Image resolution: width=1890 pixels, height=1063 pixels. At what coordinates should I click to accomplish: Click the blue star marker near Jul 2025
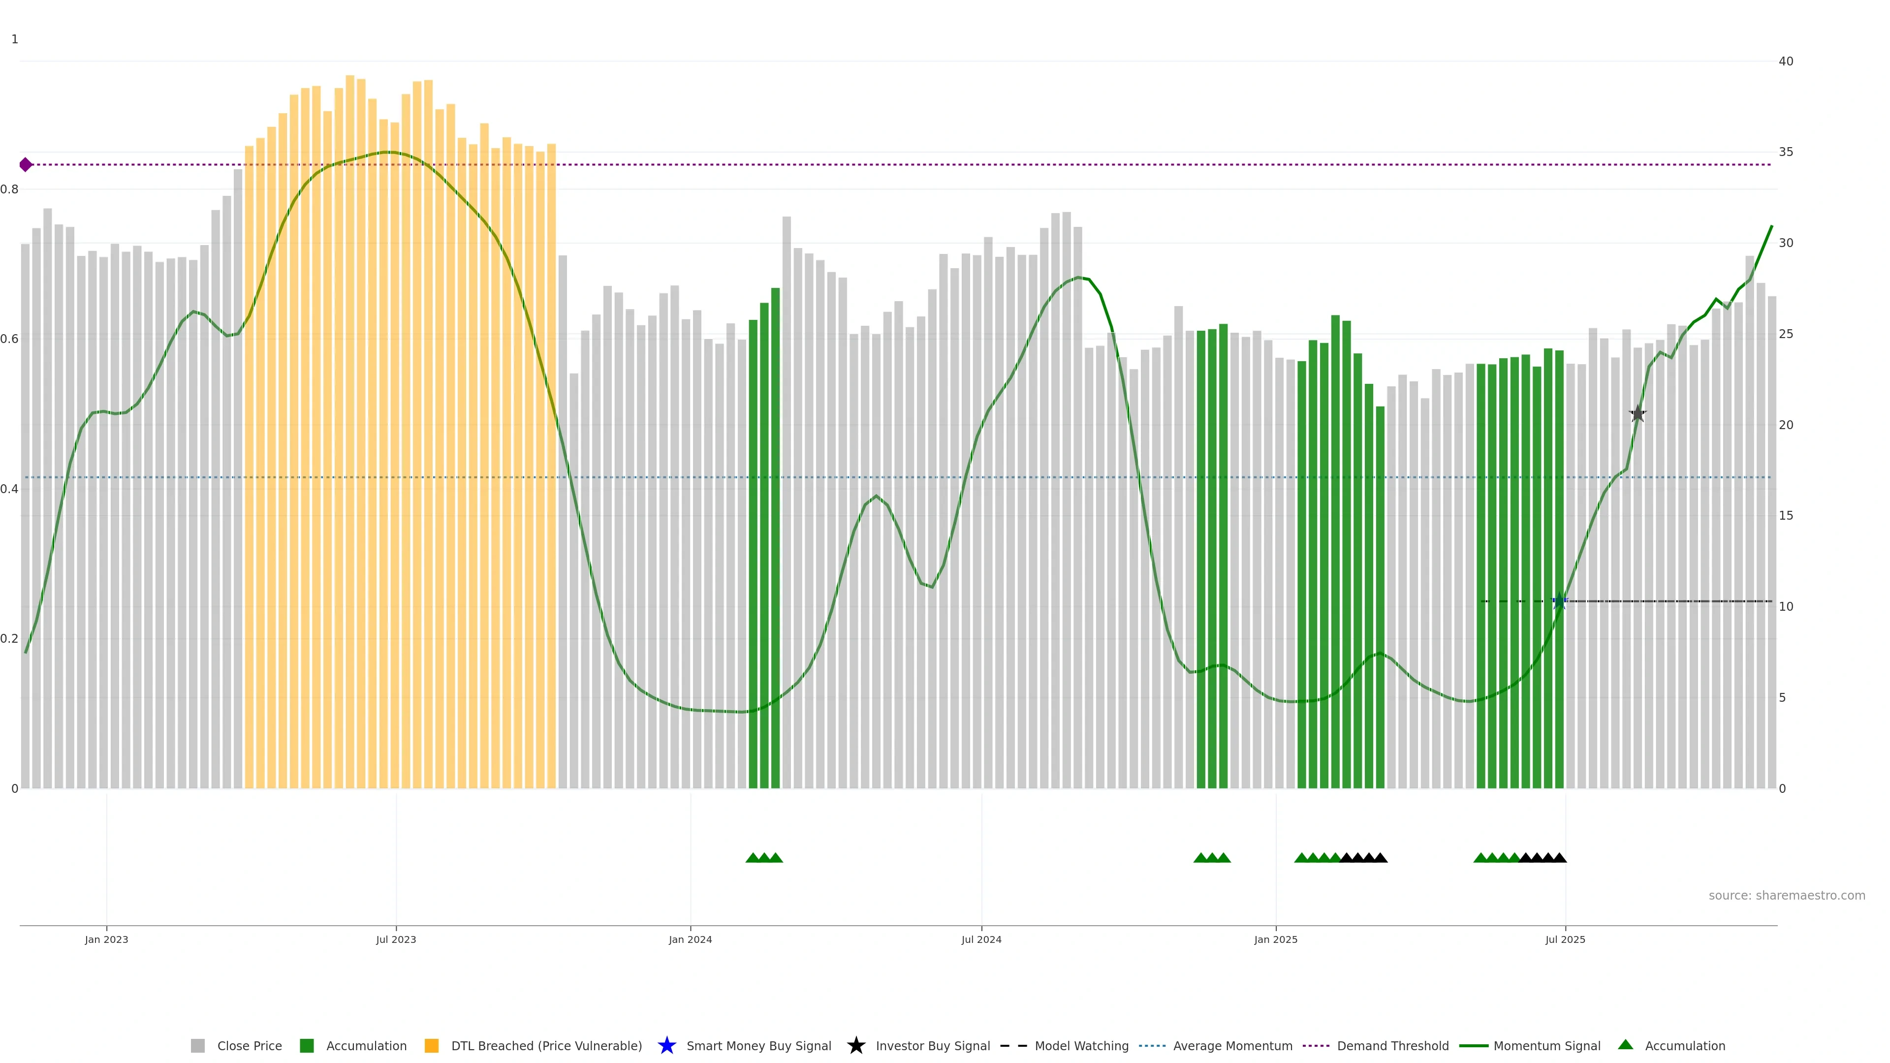click(x=1560, y=601)
